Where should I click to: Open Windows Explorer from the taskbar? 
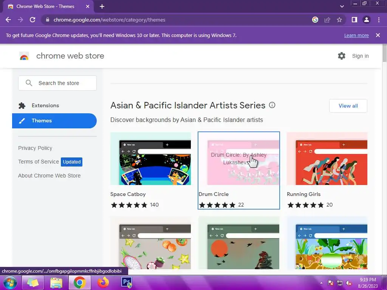(56, 282)
